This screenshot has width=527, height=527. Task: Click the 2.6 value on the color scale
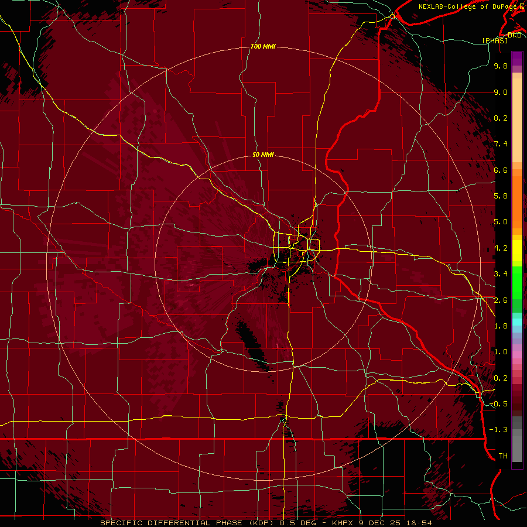click(x=501, y=300)
